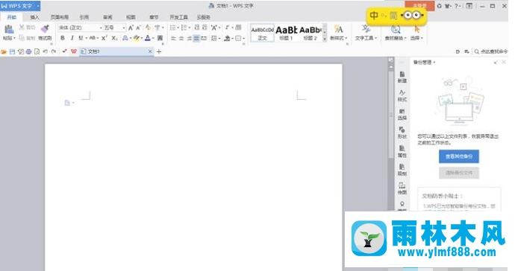Image resolution: width=515 pixels, height=271 pixels.
Task: Switch to the 开发工具 ribbon tab
Action: tap(178, 17)
